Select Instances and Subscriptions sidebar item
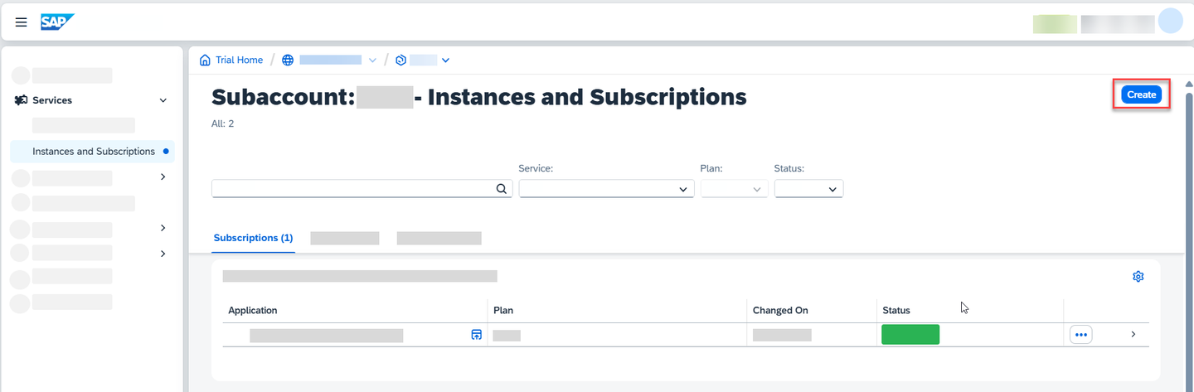Image resolution: width=1194 pixels, height=392 pixels. click(x=92, y=152)
